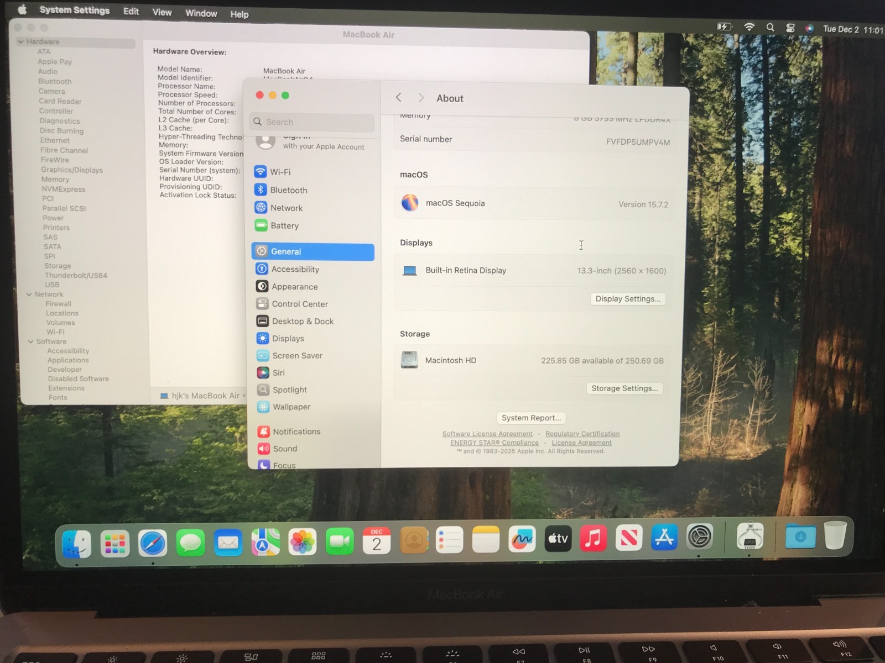Open Downloads folder in the Dock
Viewport: 885px width, 663px height.
tap(800, 535)
